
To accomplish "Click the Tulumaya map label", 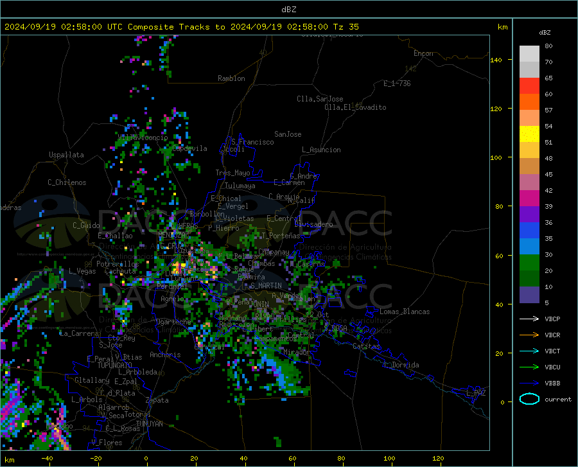I will tap(240, 186).
